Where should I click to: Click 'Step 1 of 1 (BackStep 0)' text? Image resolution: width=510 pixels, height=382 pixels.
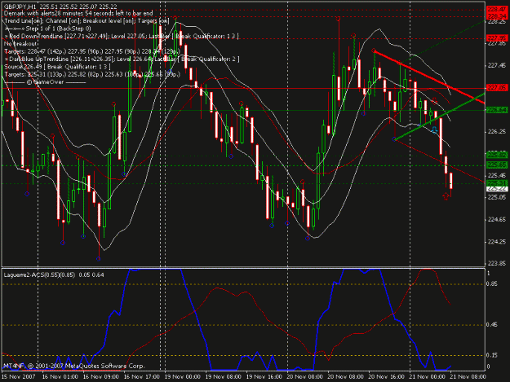point(48,29)
